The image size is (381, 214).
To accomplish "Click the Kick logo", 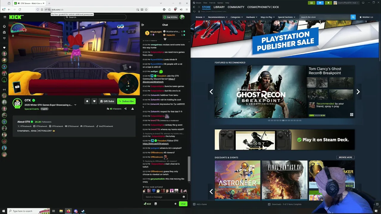I will tap(15, 17).
